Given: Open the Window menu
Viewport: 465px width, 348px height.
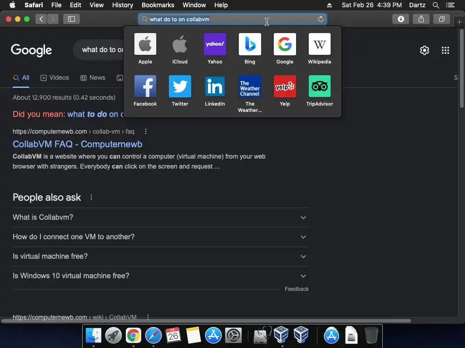Looking at the screenshot, I should [194, 5].
